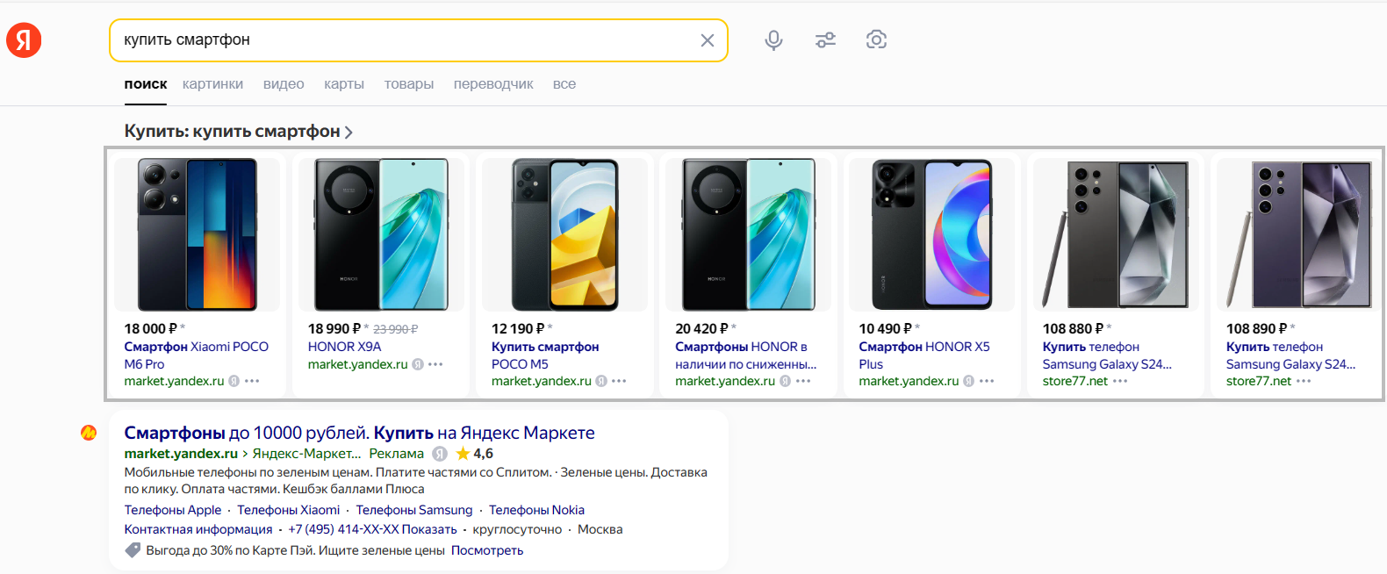Select the 'поиск' tab
Screen dimensions: 1387x574
pyautogui.click(x=146, y=84)
